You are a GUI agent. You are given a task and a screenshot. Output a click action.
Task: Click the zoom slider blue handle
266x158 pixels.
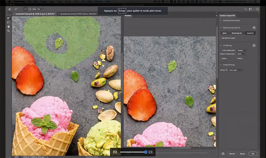tap(146, 152)
